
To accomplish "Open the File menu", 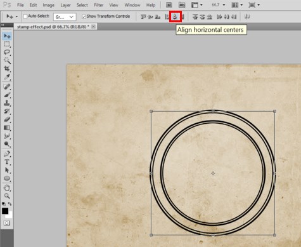I will tap(20, 5).
